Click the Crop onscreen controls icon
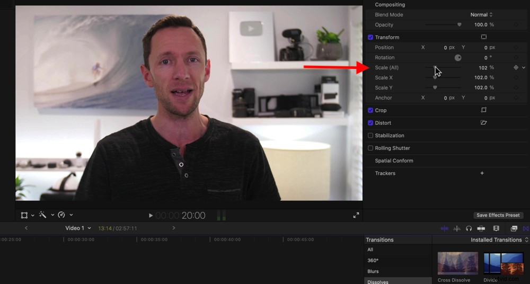The image size is (530, 284). tap(484, 110)
